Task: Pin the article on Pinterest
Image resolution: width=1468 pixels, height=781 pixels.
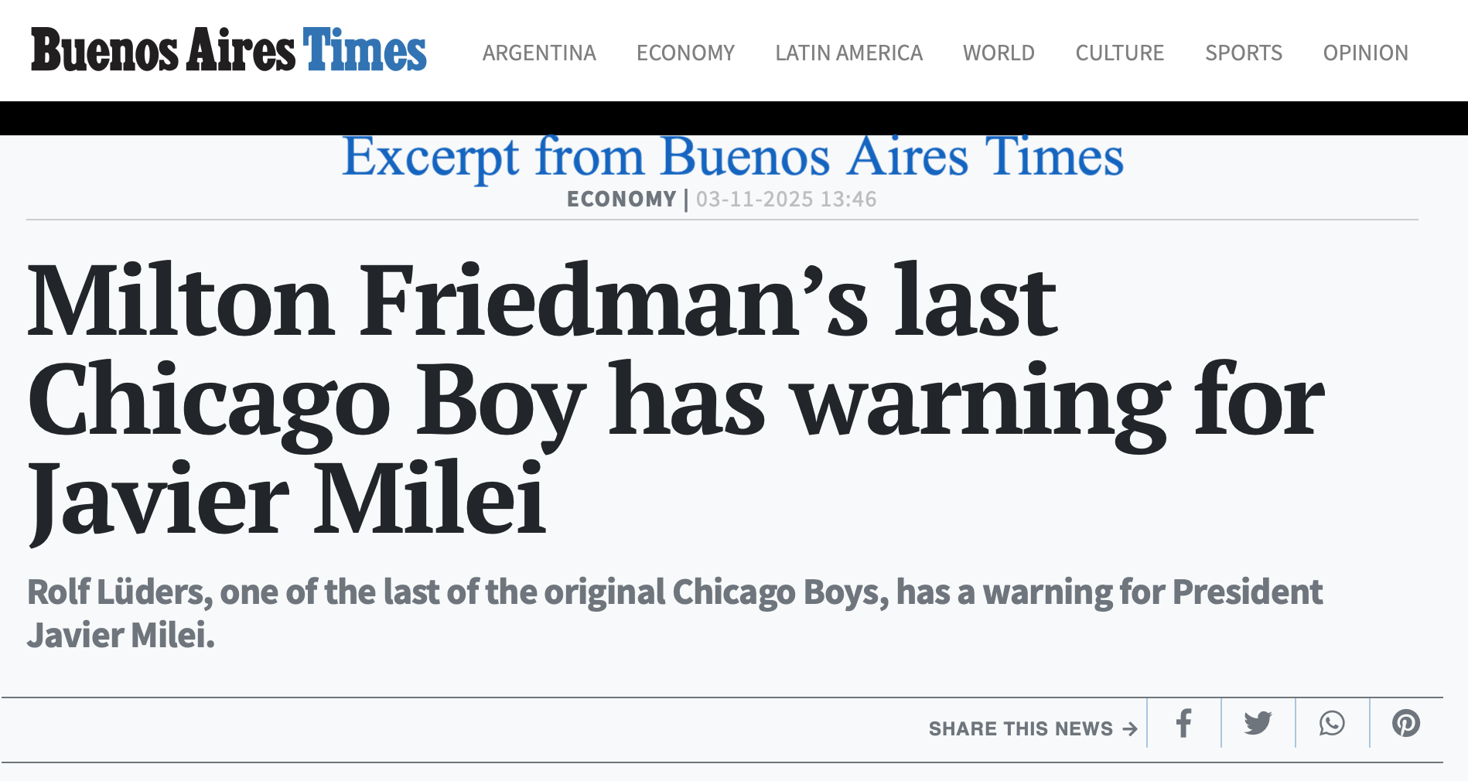Action: click(1405, 724)
